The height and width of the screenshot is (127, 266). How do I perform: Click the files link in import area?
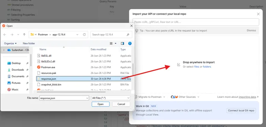point(197,67)
